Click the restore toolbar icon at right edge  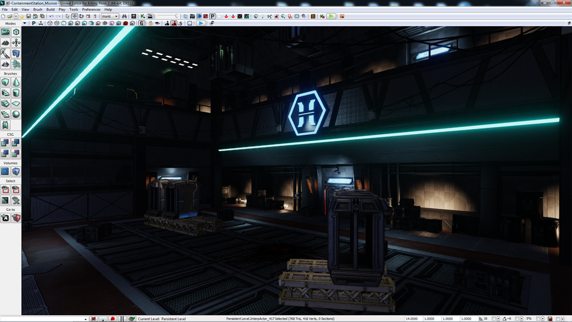point(569,23)
